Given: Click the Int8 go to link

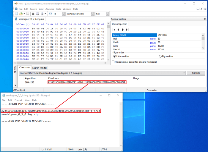Looking at the screenshot, I should click(x=153, y=38).
